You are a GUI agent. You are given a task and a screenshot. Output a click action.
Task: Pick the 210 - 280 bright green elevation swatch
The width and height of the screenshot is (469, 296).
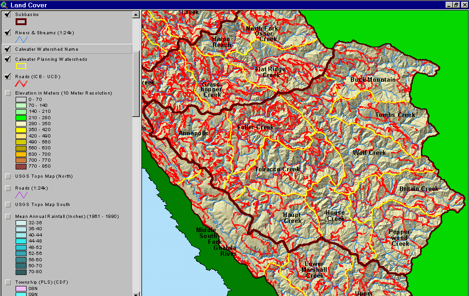click(x=21, y=118)
